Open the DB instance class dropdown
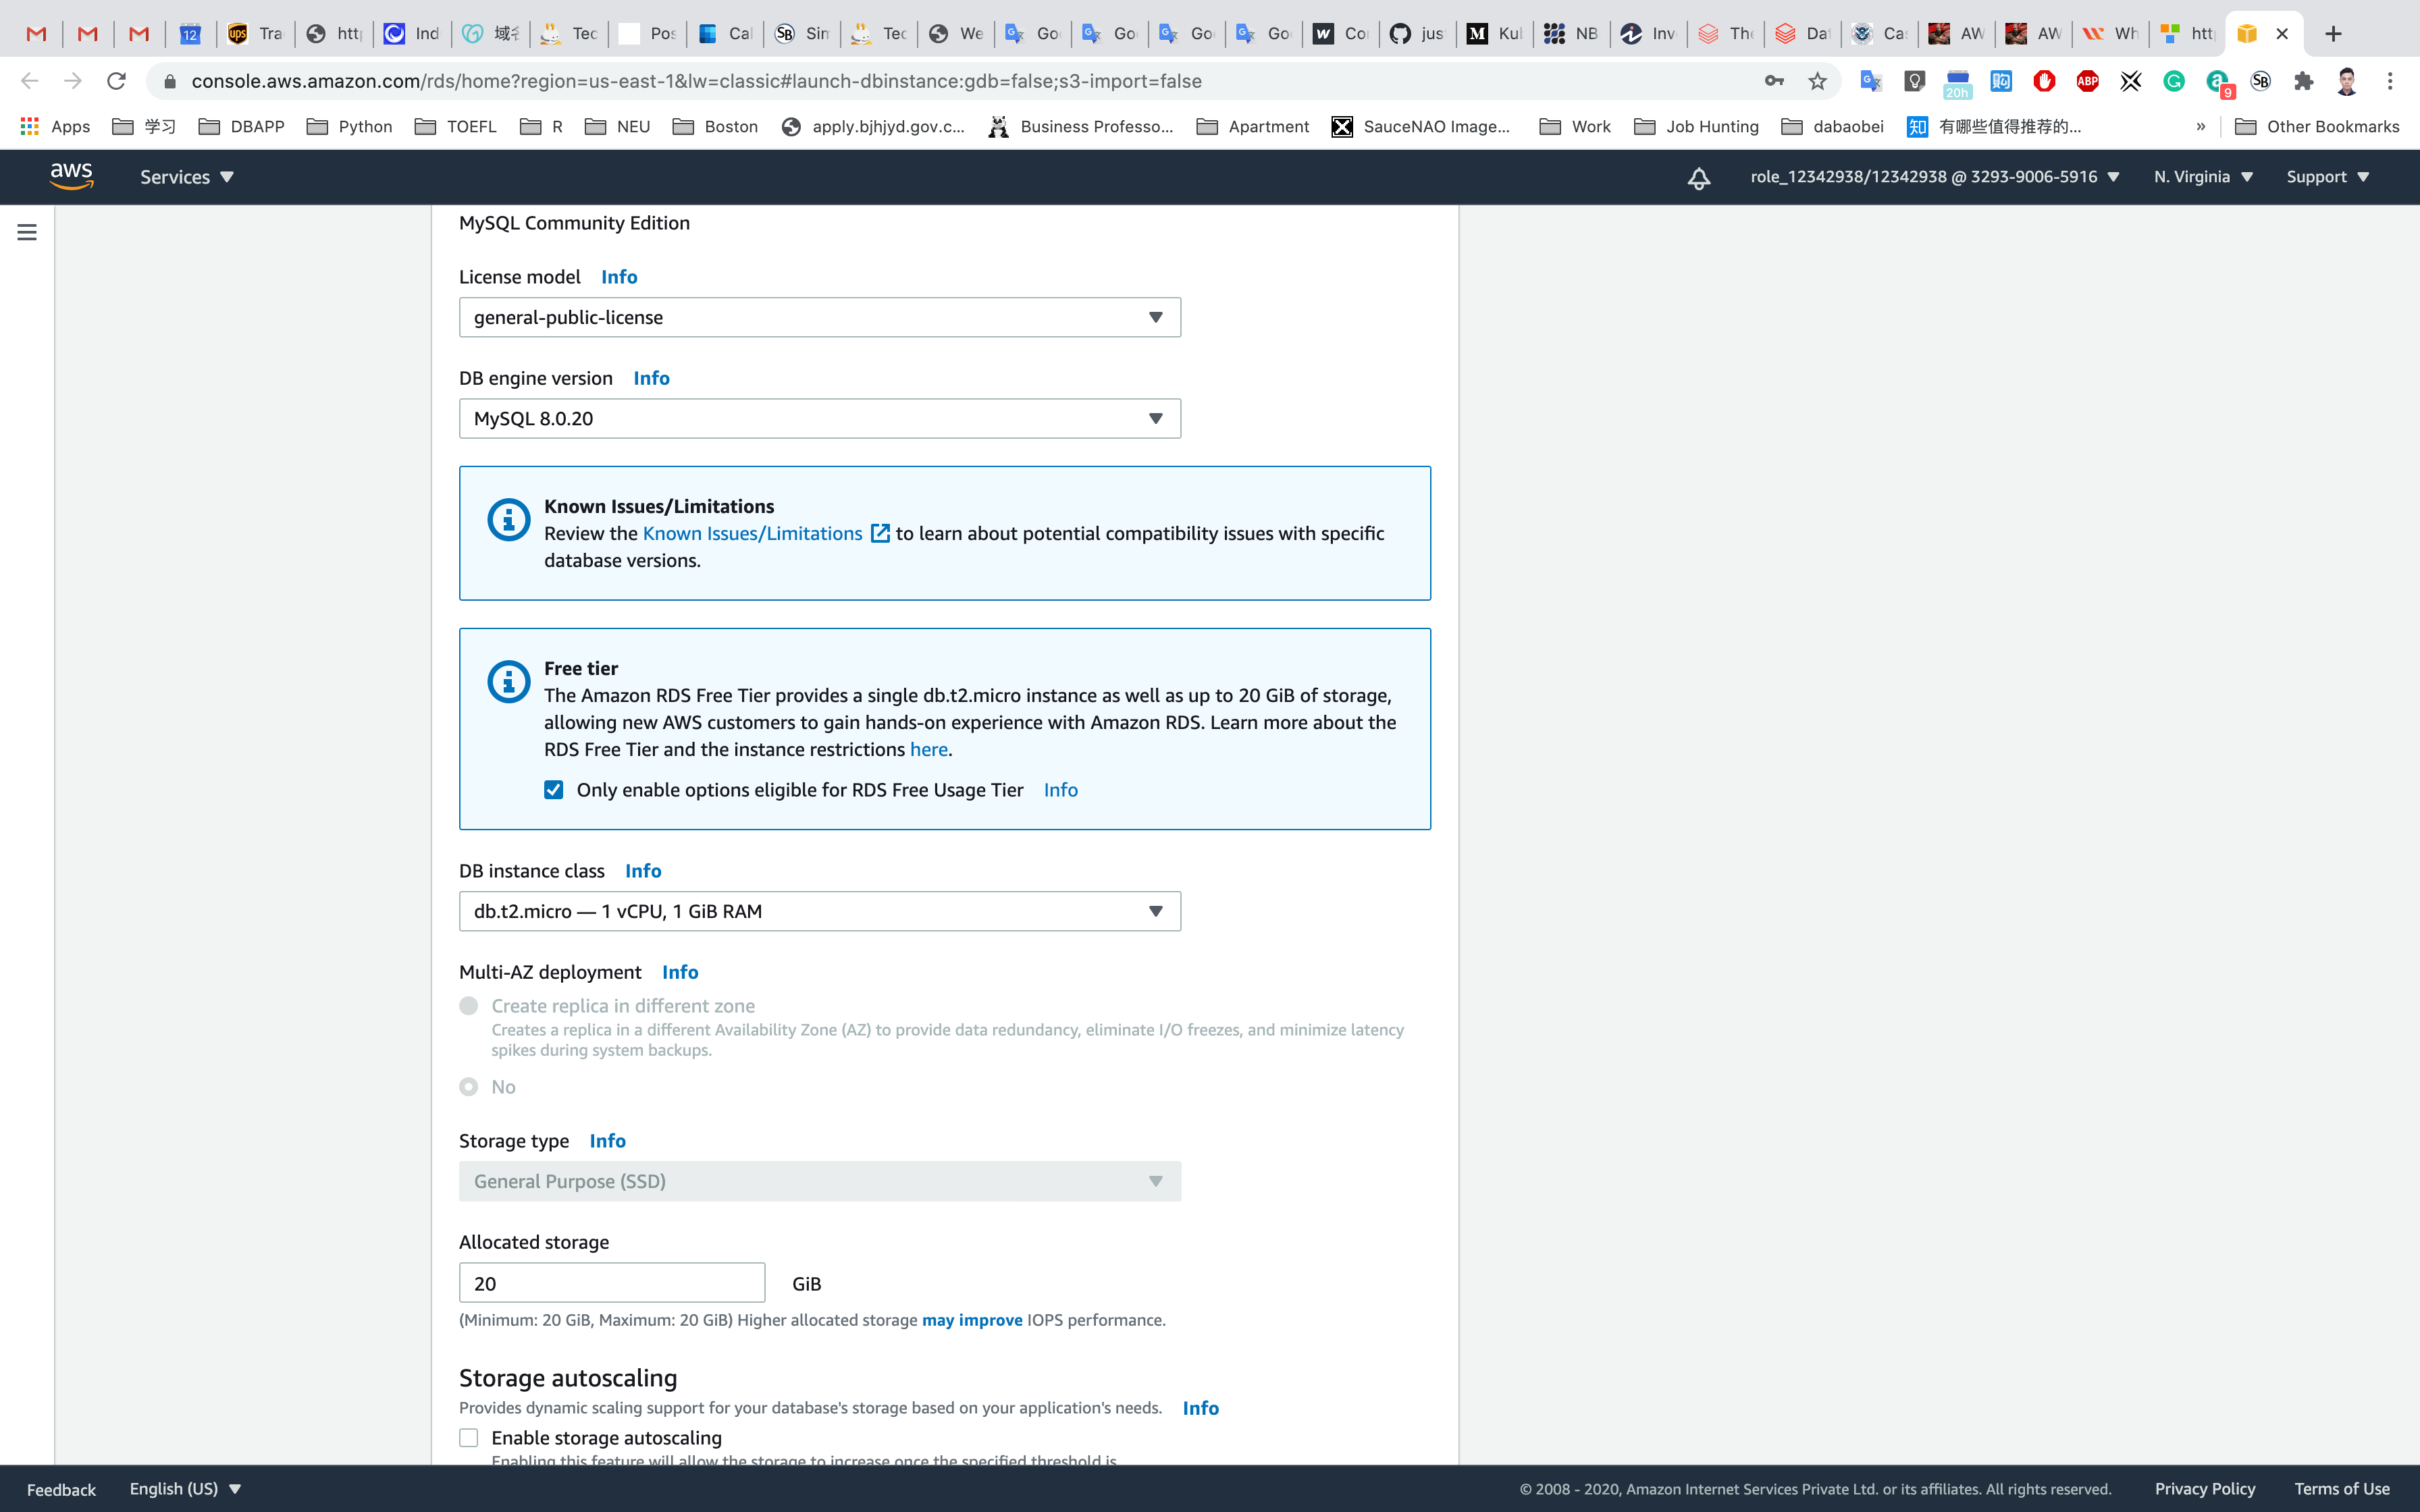The width and height of the screenshot is (2420, 1512). [819, 911]
